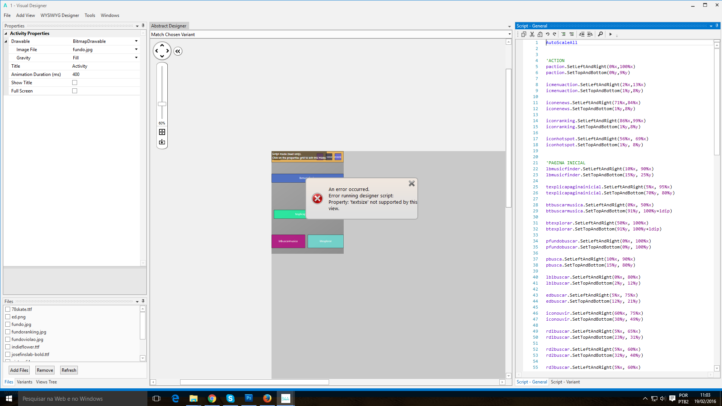
Task: Open the WYSIWYG Designer menu
Action: pos(60,15)
